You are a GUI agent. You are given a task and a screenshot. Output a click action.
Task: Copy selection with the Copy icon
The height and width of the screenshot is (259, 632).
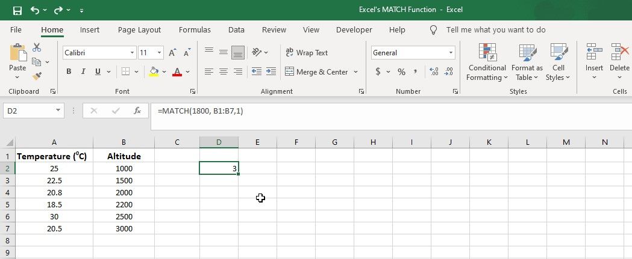37,61
